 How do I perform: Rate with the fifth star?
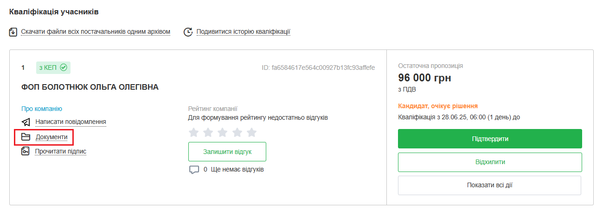point(251,133)
